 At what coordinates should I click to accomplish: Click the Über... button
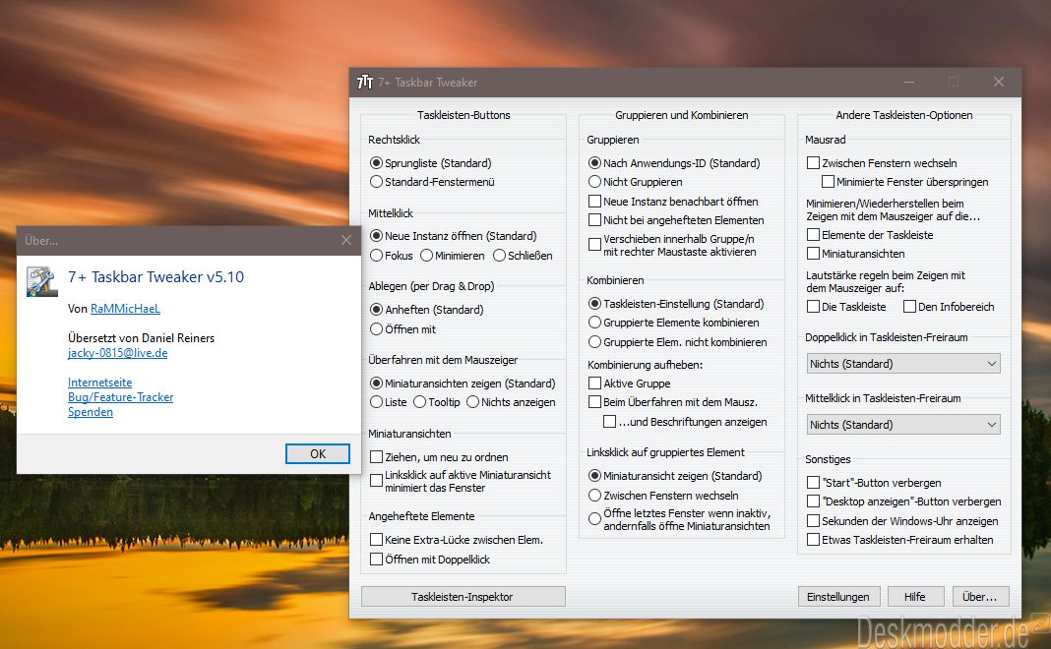980,597
